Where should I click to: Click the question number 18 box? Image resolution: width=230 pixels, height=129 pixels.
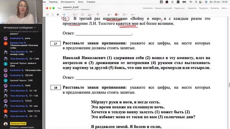(56, 87)
